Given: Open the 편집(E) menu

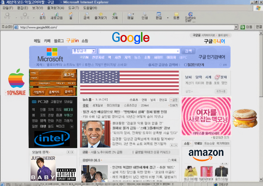Looking at the screenshot, I should tap(23, 8).
